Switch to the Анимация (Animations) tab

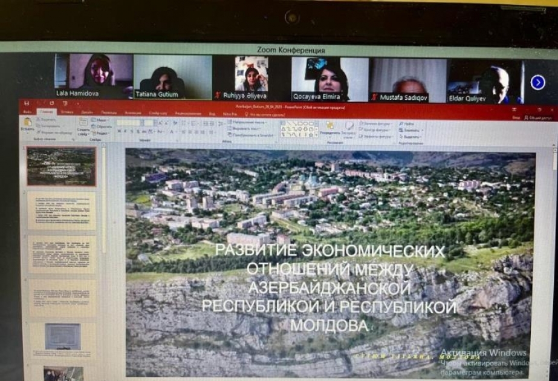coord(133,112)
